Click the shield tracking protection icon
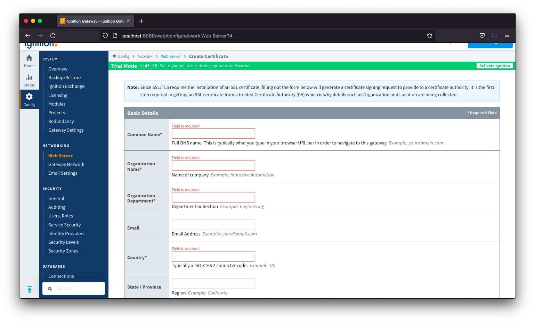 click(105, 35)
